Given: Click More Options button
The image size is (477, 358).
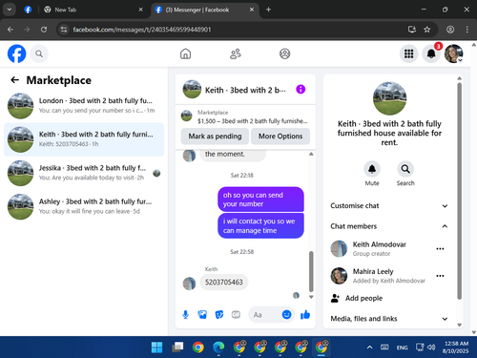Looking at the screenshot, I should [x=280, y=137].
